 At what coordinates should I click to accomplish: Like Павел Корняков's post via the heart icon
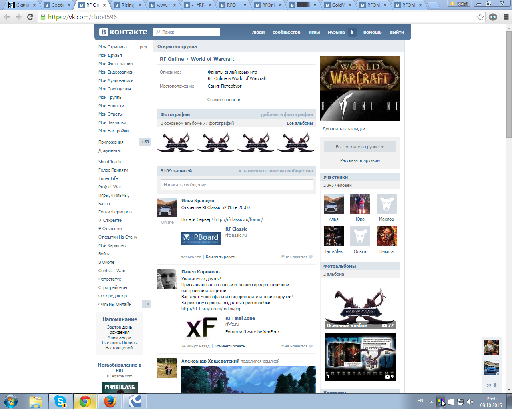[x=311, y=346]
